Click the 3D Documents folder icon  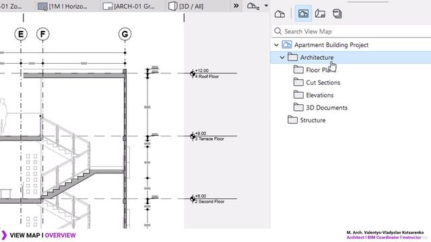[298, 108]
